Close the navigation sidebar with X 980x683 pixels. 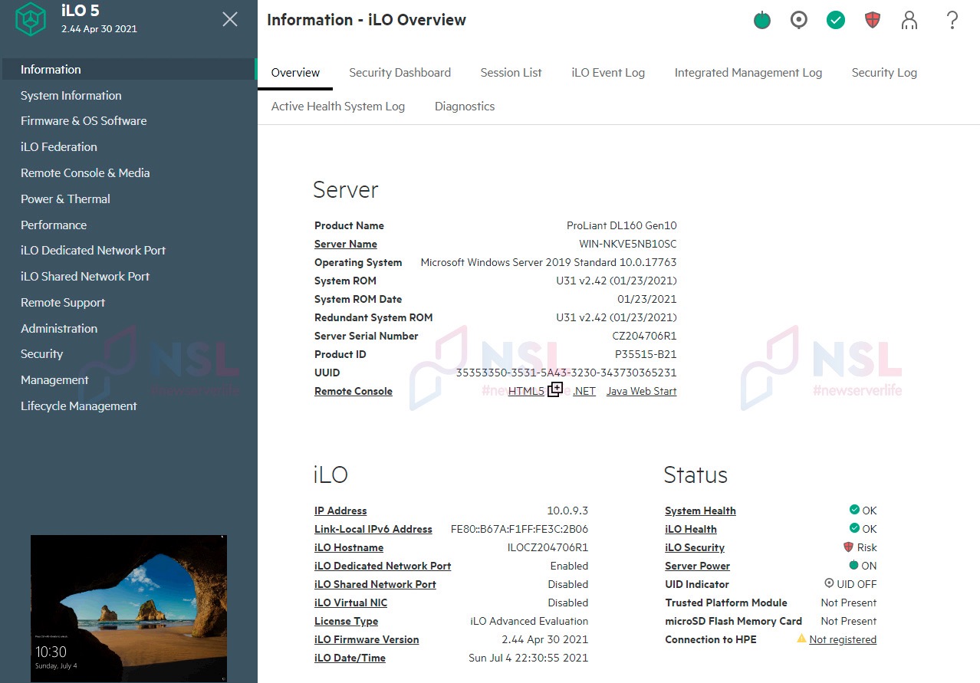(229, 20)
